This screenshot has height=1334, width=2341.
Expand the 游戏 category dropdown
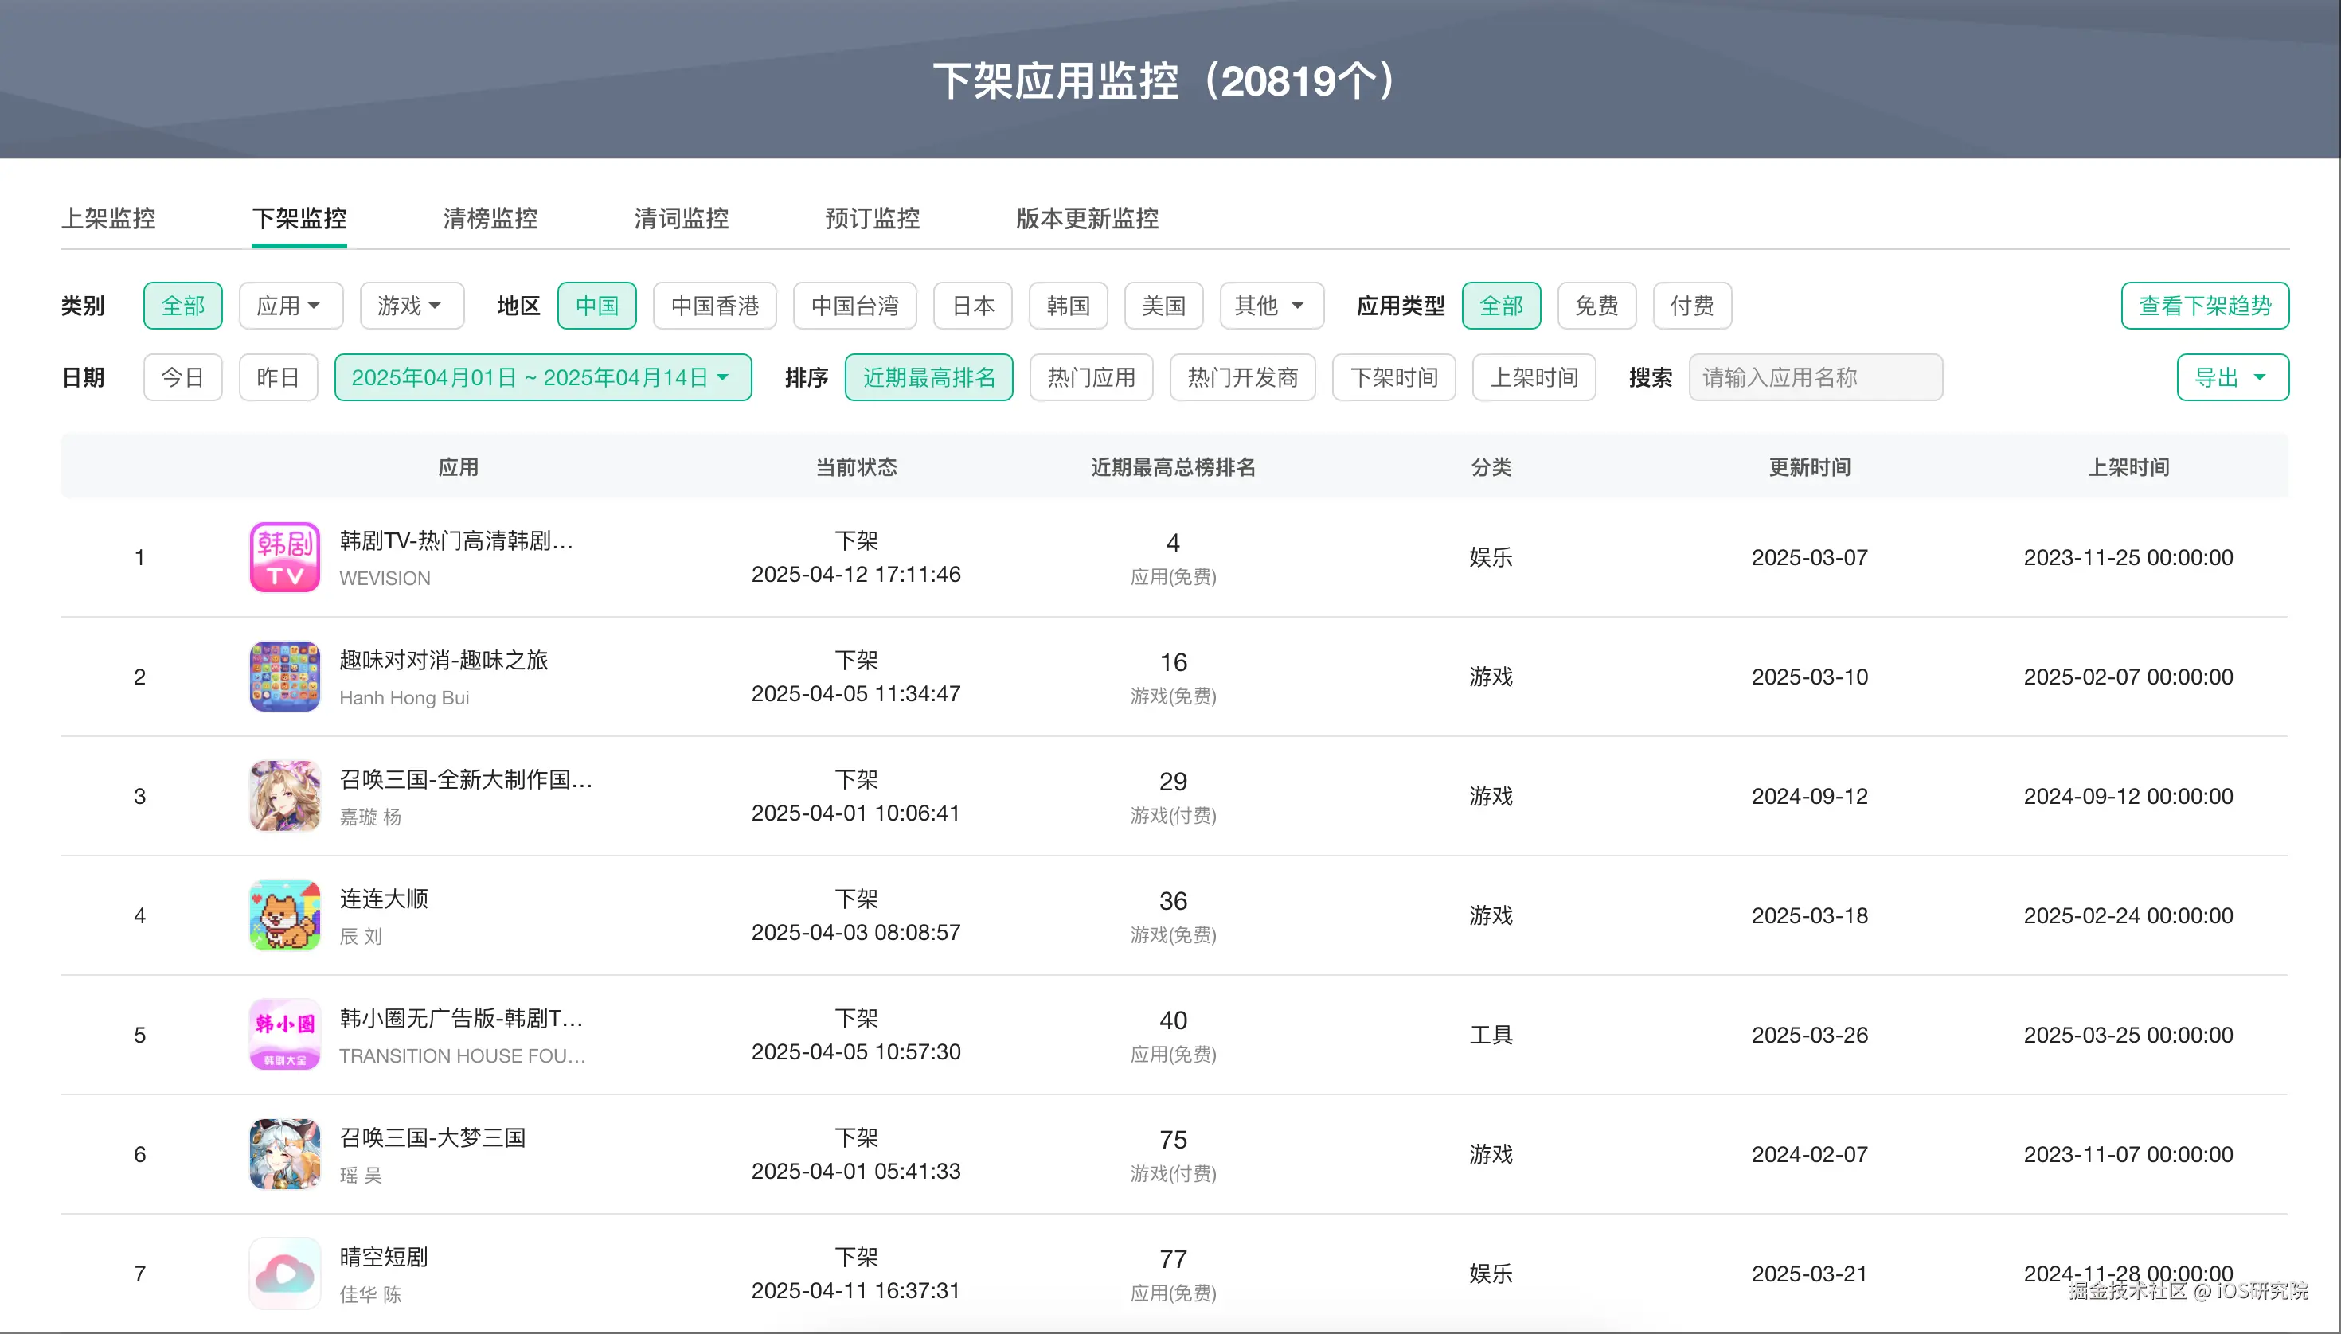(412, 305)
